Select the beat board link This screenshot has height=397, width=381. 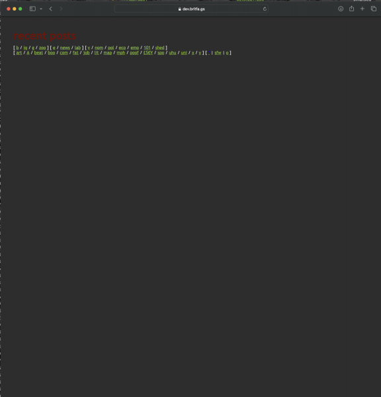38,53
